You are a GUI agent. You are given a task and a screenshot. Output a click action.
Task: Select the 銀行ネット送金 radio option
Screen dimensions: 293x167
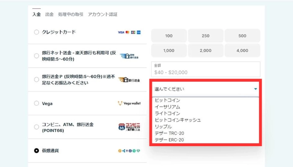pos(36,56)
